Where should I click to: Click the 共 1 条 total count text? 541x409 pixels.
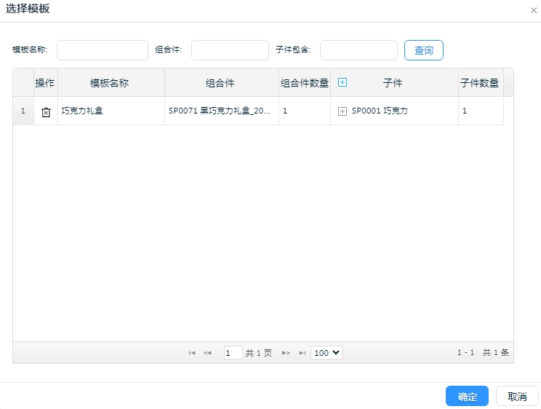click(495, 352)
